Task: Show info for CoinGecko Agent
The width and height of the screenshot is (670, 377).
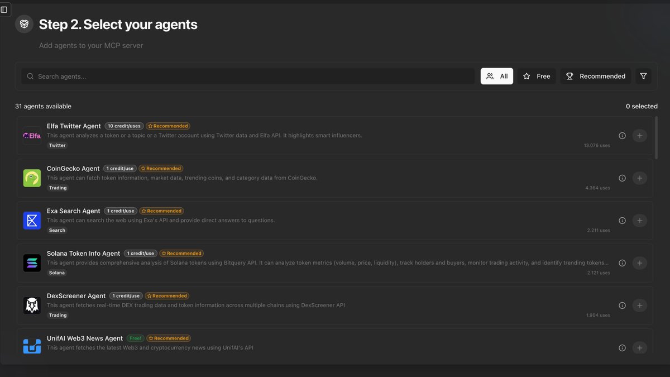Action: point(622,178)
